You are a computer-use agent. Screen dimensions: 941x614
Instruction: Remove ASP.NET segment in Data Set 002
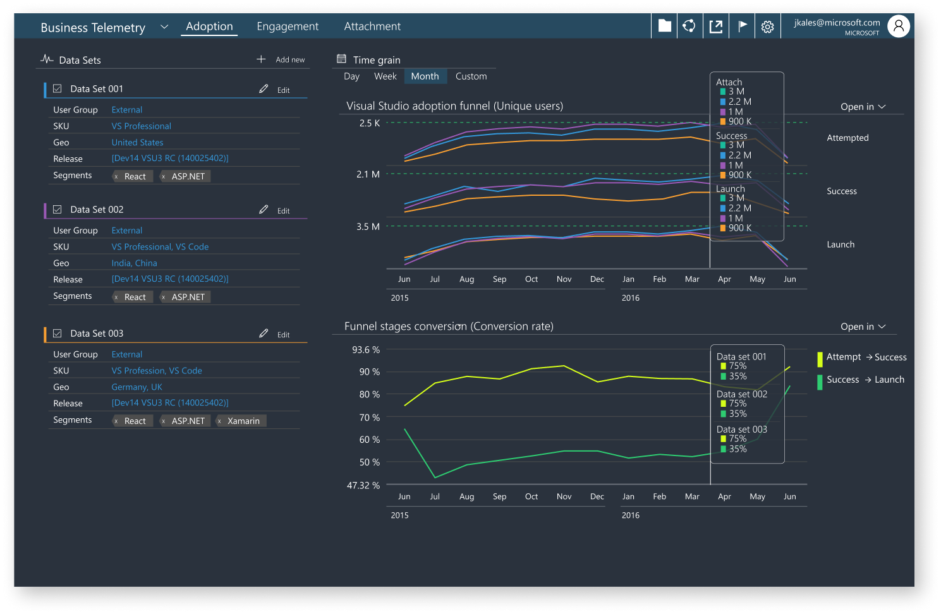164,298
